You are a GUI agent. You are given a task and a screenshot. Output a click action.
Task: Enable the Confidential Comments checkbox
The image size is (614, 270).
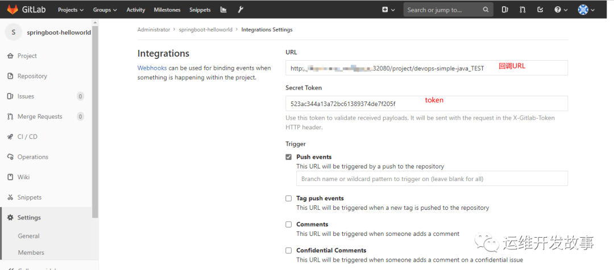click(x=289, y=251)
